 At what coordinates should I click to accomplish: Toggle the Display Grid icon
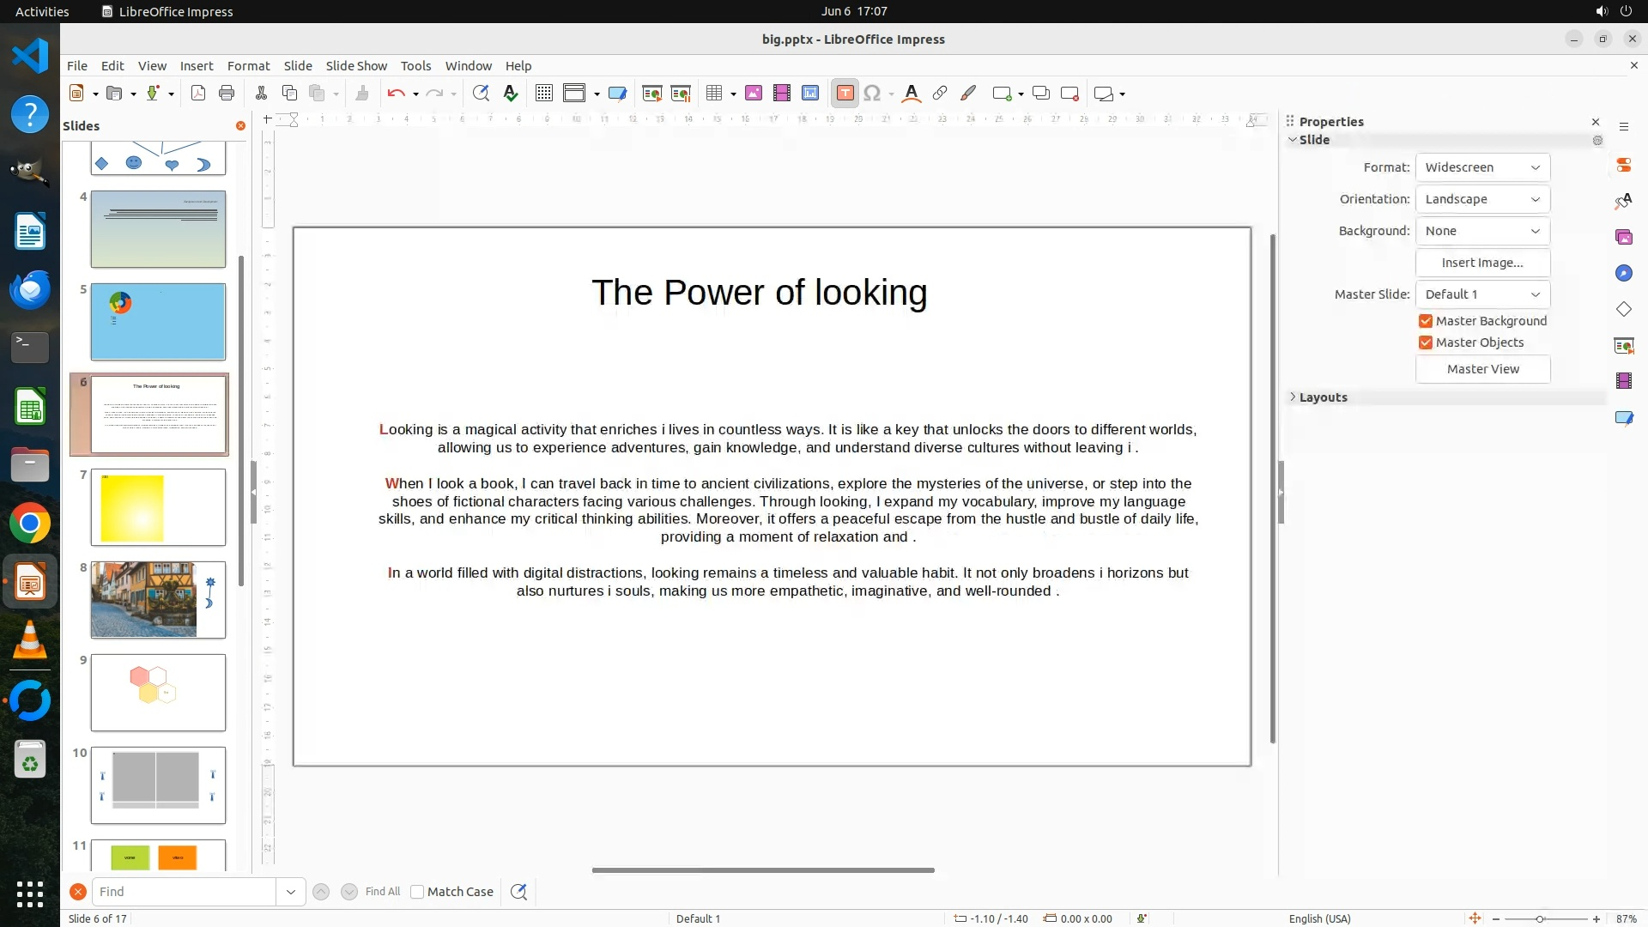click(x=543, y=94)
